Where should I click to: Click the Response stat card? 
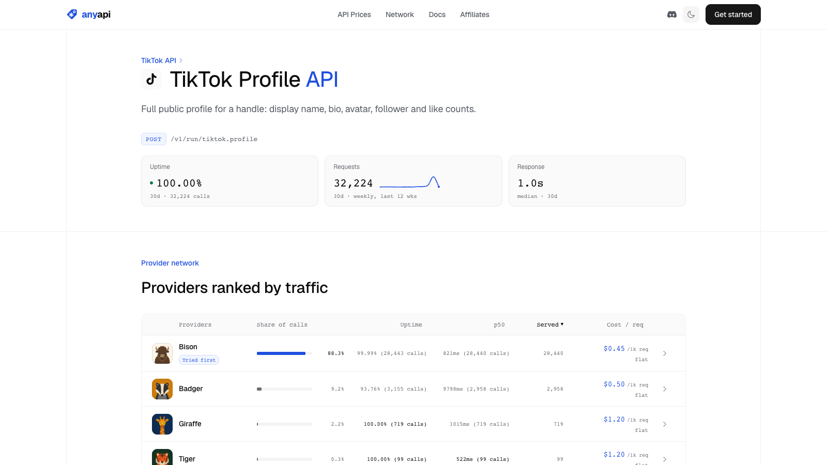(597, 181)
